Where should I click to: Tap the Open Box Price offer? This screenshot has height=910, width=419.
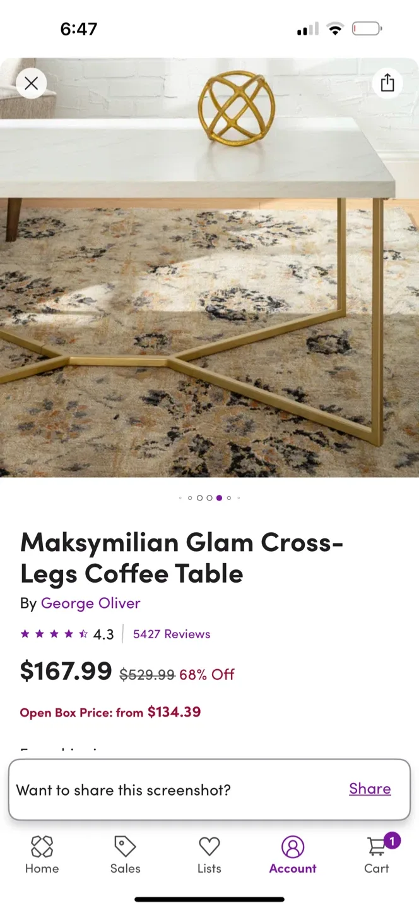click(x=110, y=712)
